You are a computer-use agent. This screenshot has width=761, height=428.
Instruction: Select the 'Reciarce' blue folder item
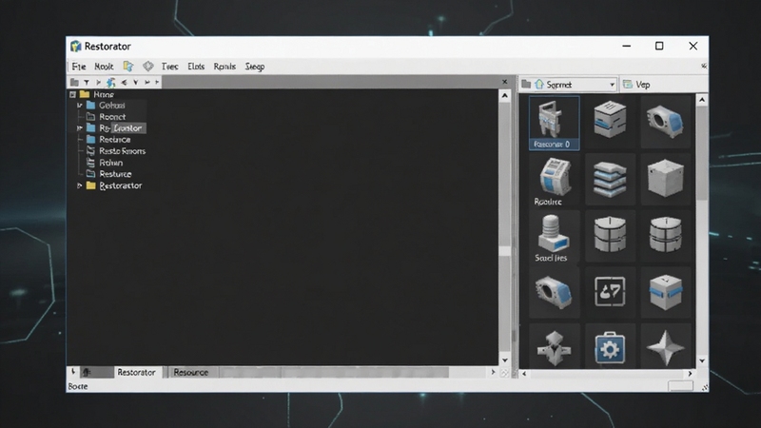tap(114, 139)
